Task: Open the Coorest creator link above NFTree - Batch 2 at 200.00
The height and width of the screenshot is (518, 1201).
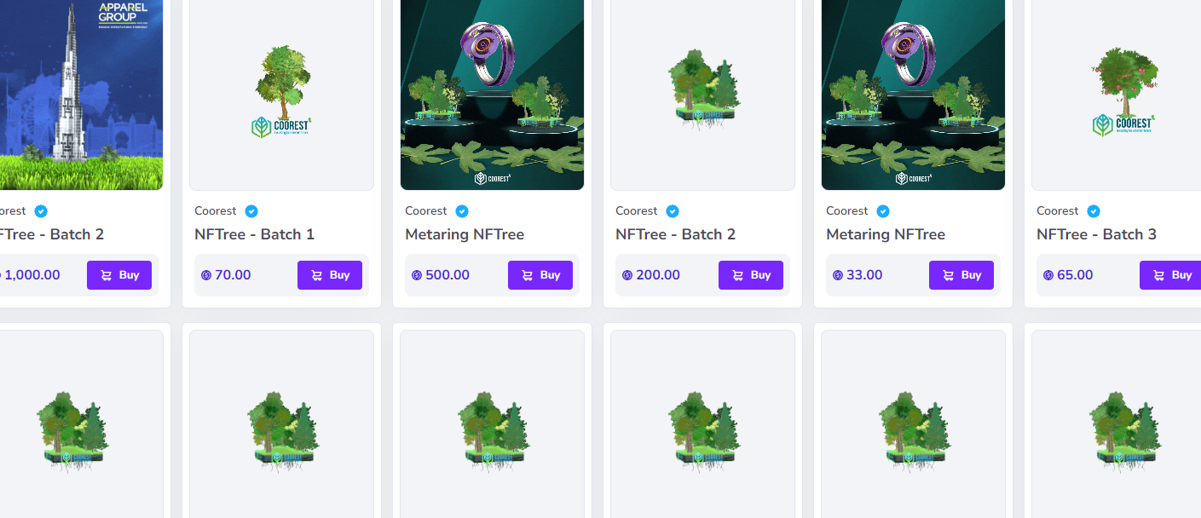Action: [x=637, y=211]
